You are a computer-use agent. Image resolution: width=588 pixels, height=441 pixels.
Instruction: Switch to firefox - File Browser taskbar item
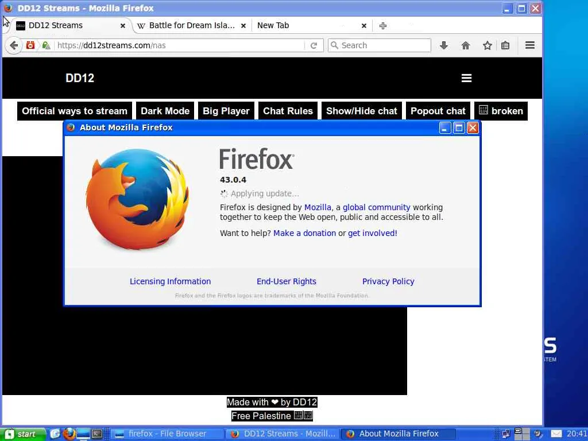tap(167, 434)
